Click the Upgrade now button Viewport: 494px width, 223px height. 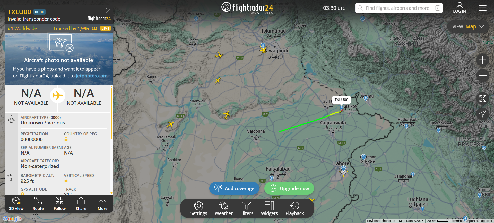coord(289,188)
